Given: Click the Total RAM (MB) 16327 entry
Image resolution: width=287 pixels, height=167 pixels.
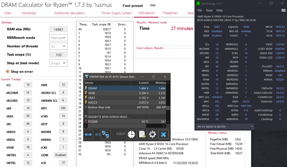Looking at the screenshot, I should click(226, 153).
